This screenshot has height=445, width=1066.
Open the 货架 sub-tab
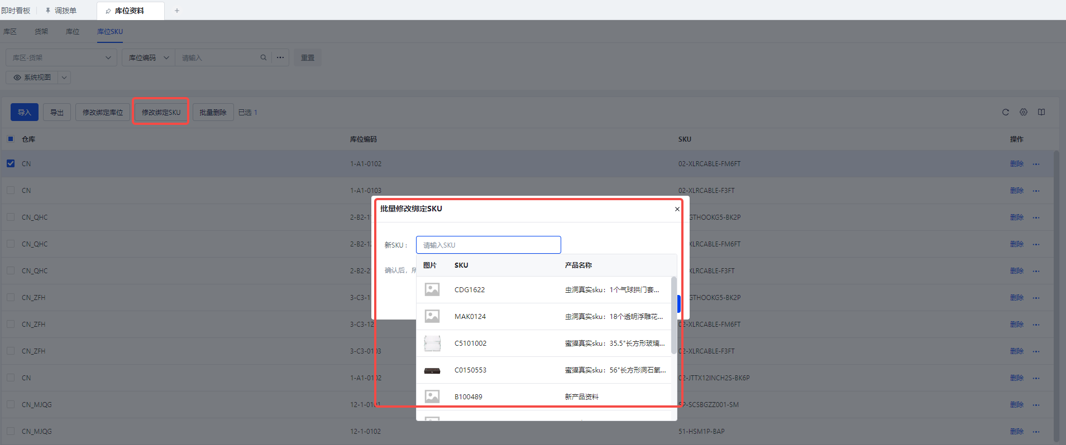point(41,32)
